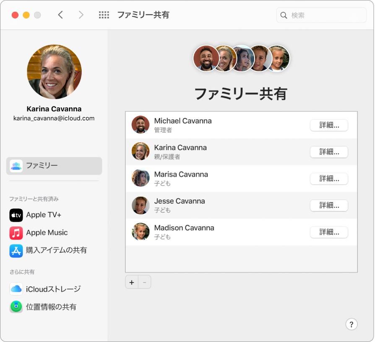Navigate back with the left arrow
Image resolution: width=375 pixels, height=342 pixels.
coord(60,15)
